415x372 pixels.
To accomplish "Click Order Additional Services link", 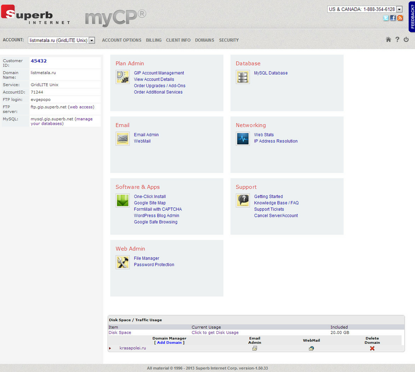I will 158,92.
